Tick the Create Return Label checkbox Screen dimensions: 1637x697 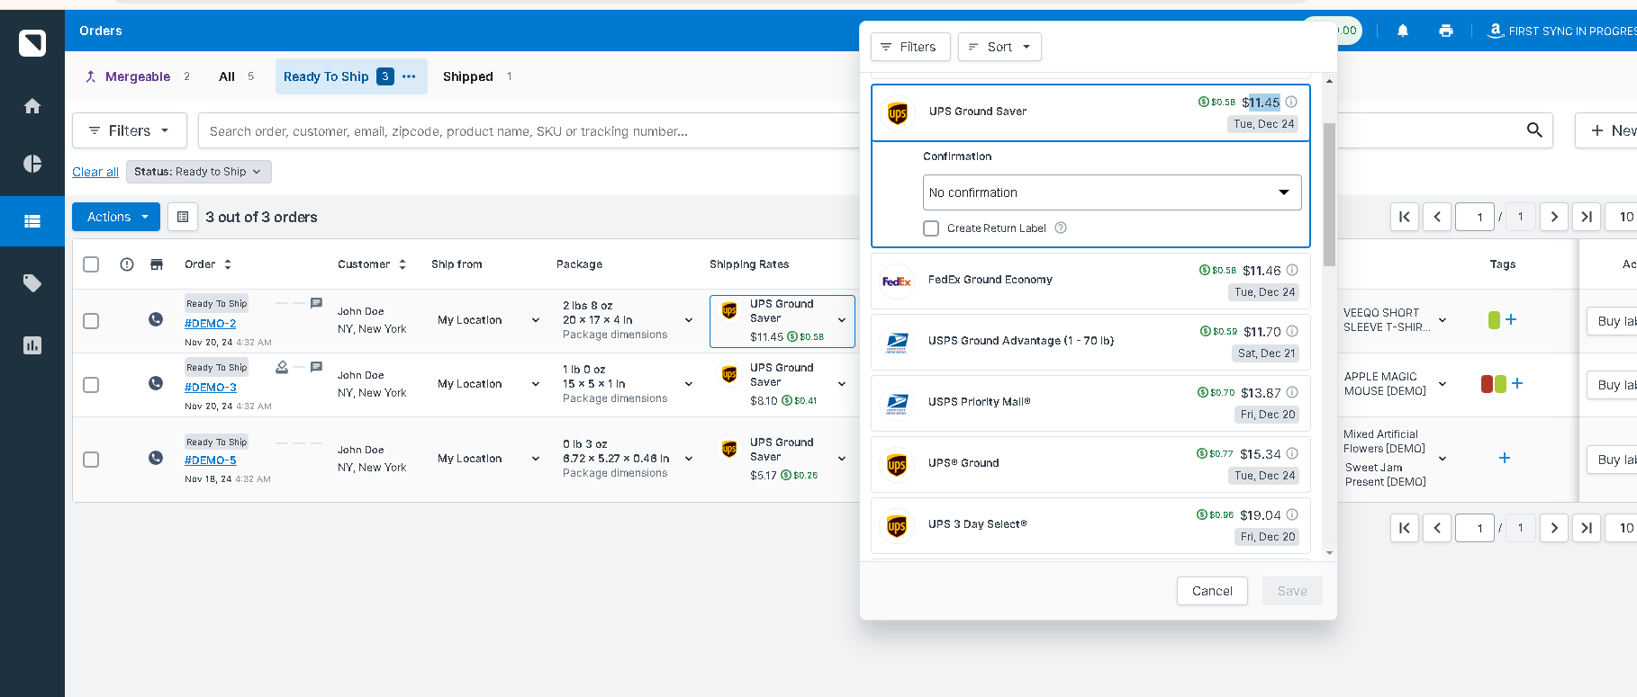931,228
